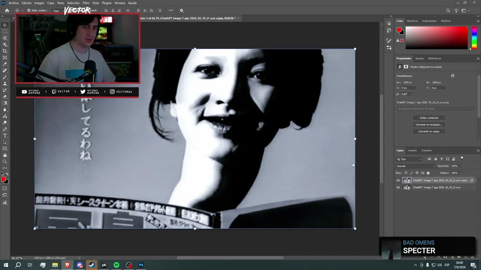
Task: Select the Crop tool
Action: pyautogui.click(x=5, y=51)
